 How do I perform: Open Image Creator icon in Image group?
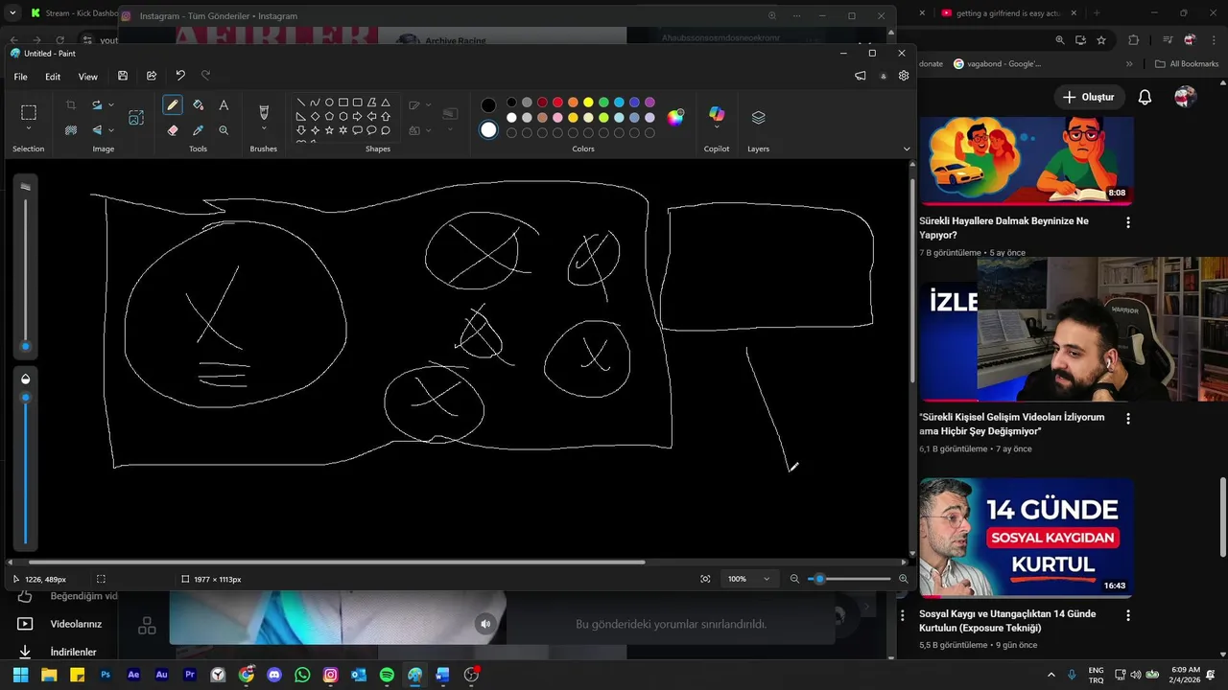pos(136,118)
